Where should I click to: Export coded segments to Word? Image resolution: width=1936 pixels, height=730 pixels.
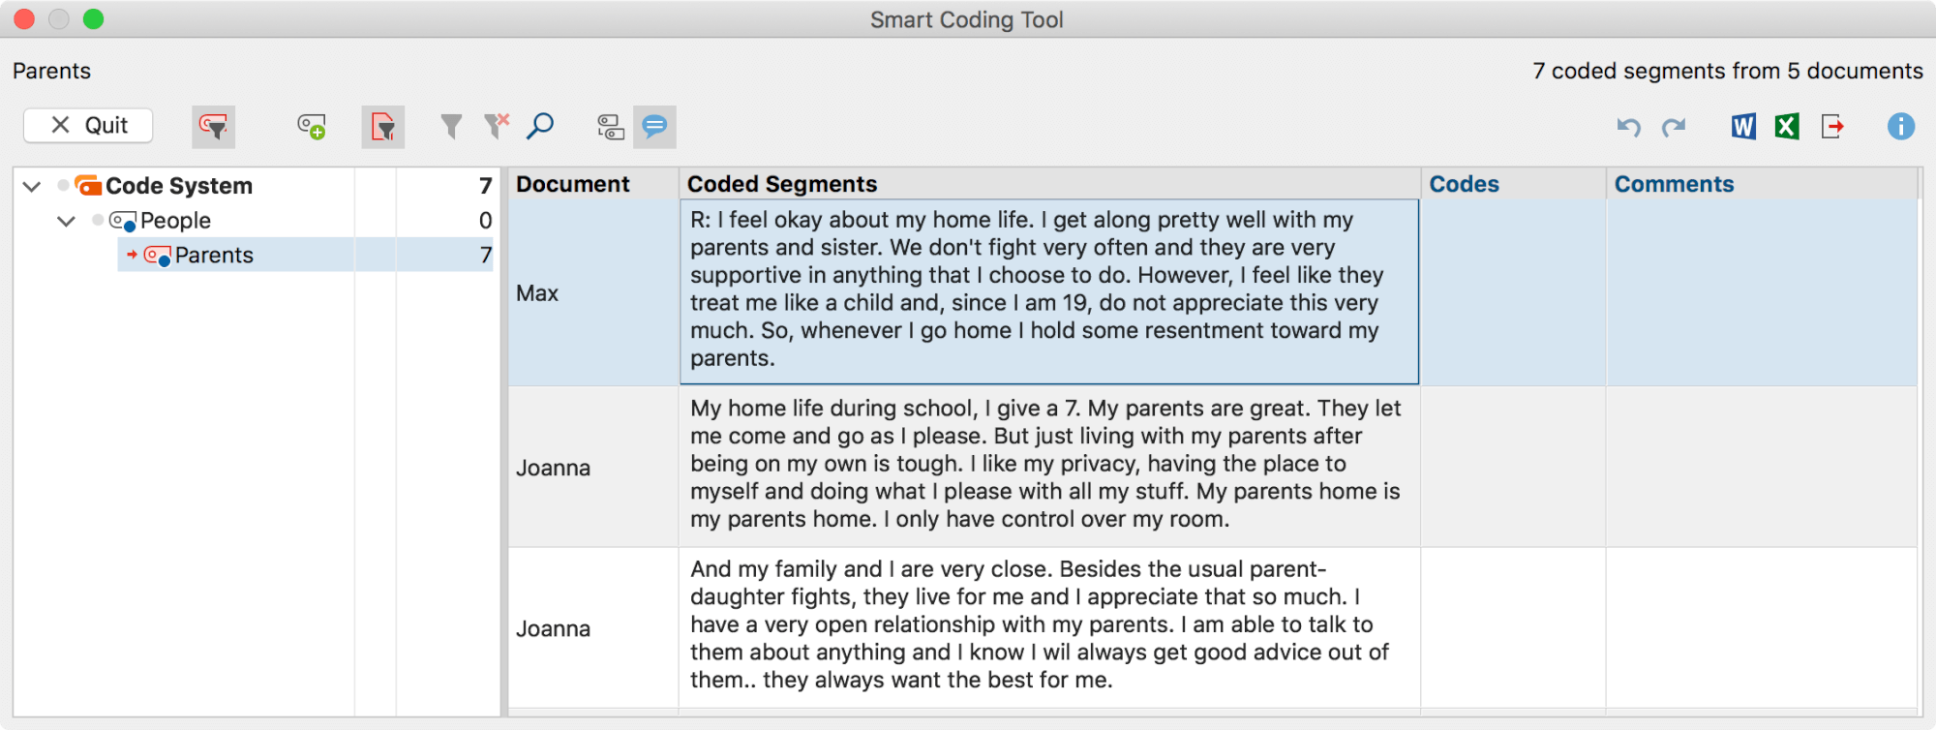pos(1743,127)
